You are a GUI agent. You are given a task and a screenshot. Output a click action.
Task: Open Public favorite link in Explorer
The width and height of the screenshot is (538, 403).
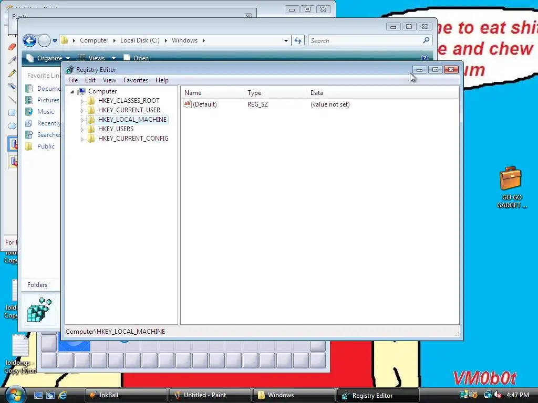[x=40, y=146]
